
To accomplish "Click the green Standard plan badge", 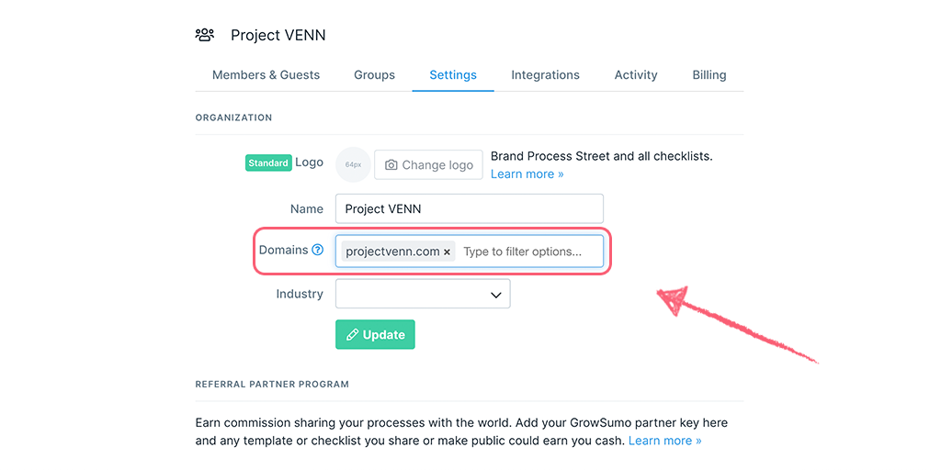I will point(268,162).
